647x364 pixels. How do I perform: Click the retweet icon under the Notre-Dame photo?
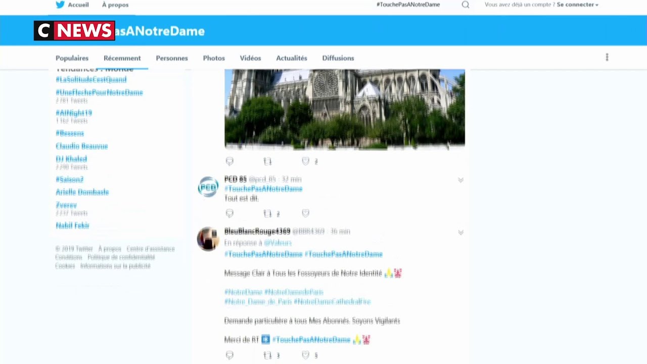click(x=267, y=161)
